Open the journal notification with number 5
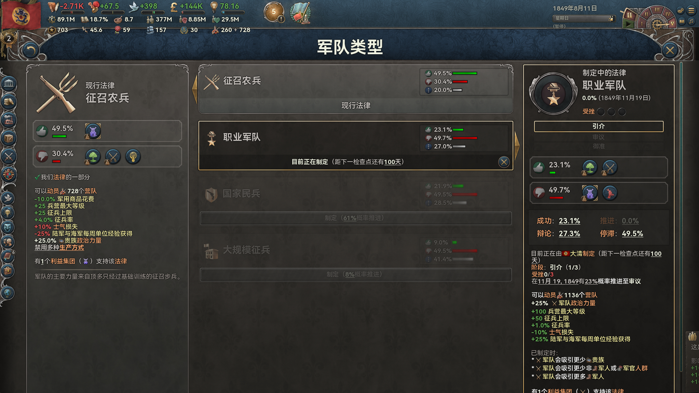 (x=274, y=12)
